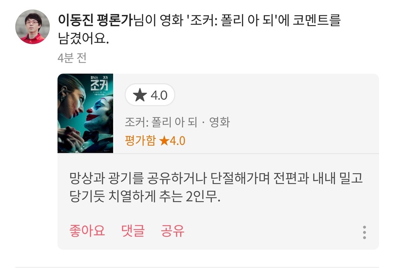Click the orange 평가함 rating label
This screenshot has width=393, height=268.
click(x=140, y=141)
